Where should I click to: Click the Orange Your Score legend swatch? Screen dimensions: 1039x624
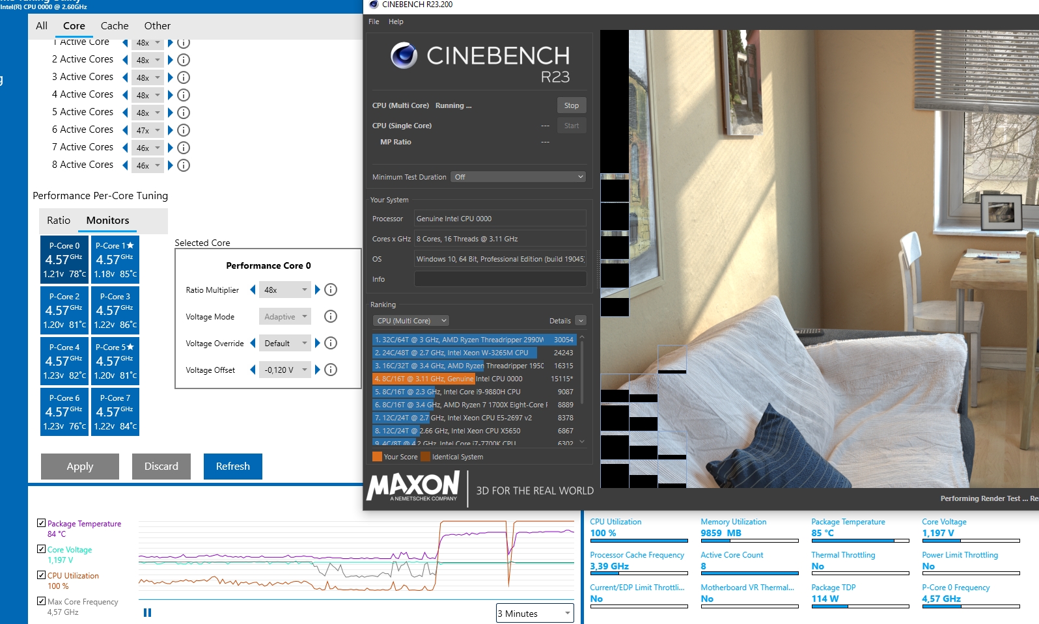(377, 457)
